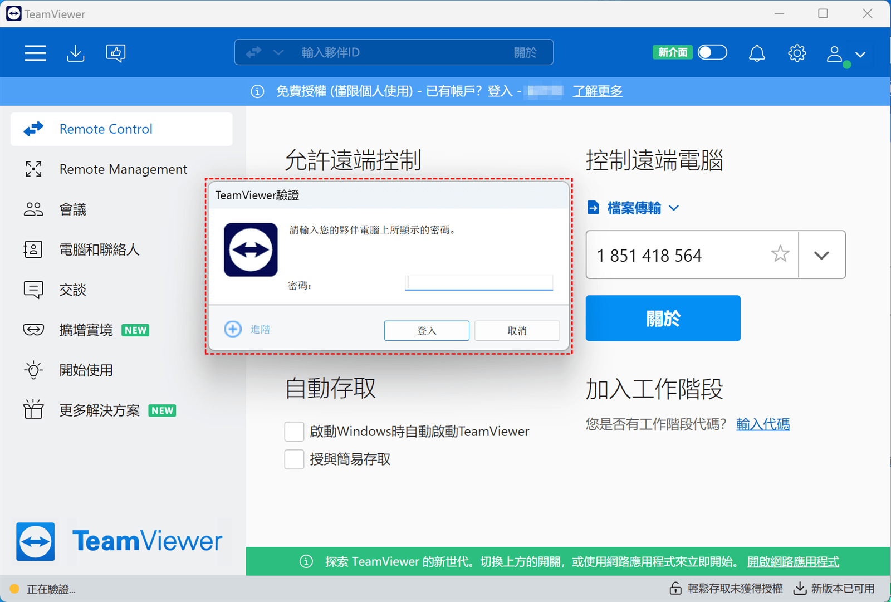This screenshot has height=602, width=891.
Task: Click the TeamViewer logo in the verification dialog
Action: (x=251, y=250)
